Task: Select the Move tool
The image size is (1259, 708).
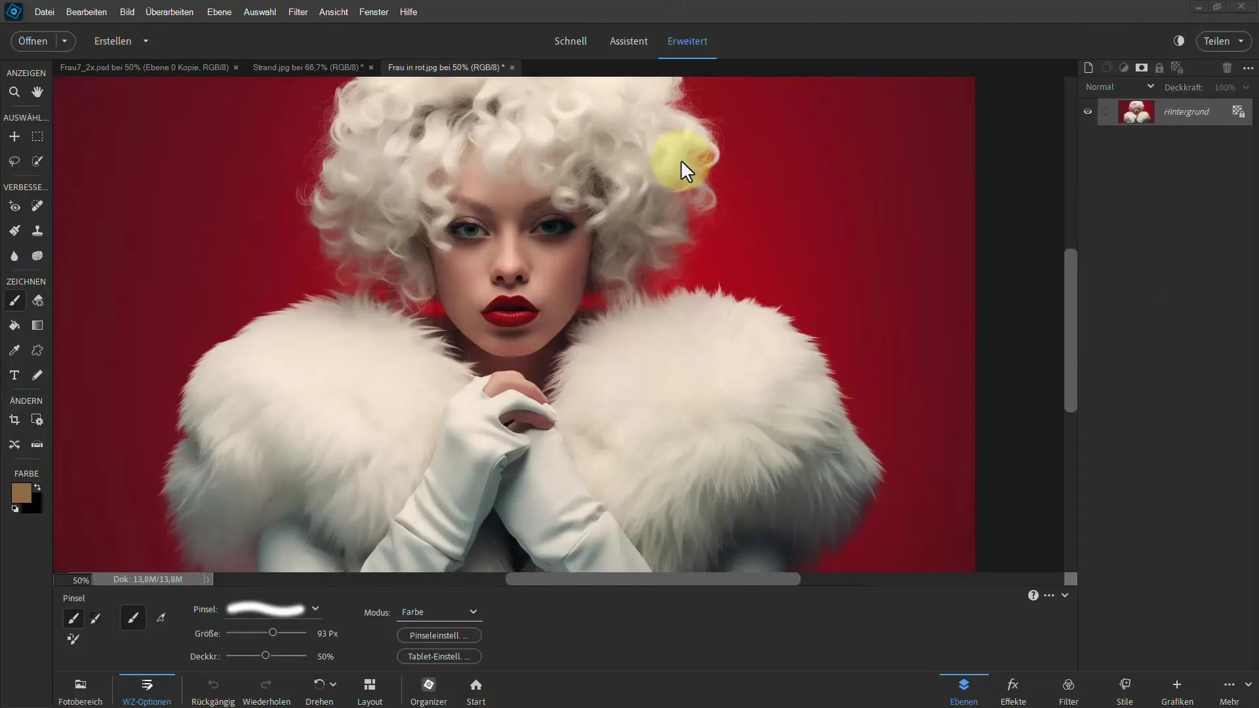Action: pyautogui.click(x=14, y=136)
